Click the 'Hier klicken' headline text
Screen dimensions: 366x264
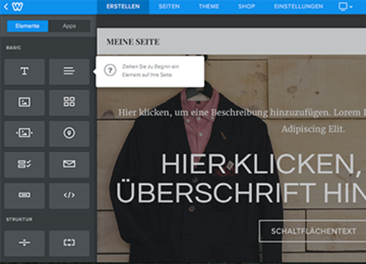pyautogui.click(x=261, y=164)
